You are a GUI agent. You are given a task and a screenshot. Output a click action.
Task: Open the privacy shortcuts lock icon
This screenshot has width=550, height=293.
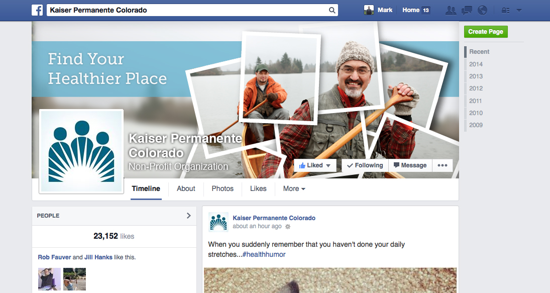(505, 11)
